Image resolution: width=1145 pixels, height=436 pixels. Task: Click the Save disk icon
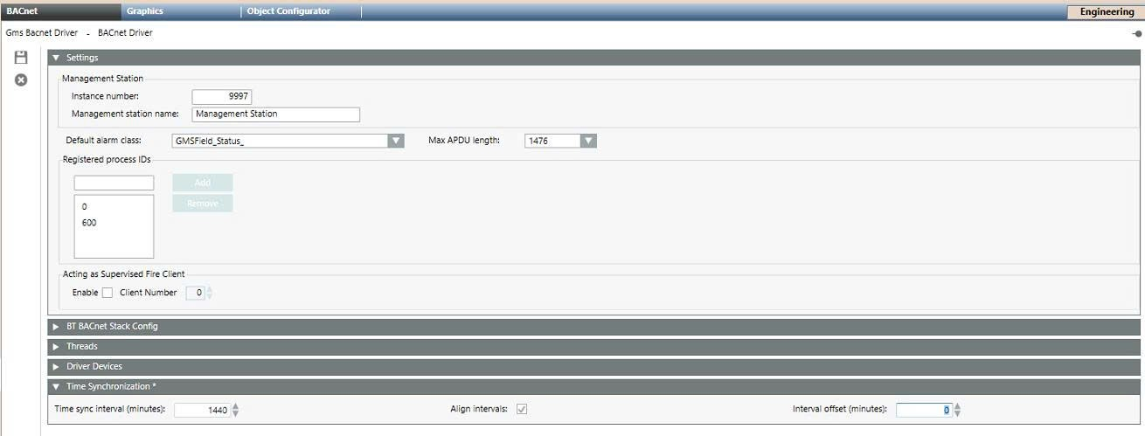[x=21, y=58]
